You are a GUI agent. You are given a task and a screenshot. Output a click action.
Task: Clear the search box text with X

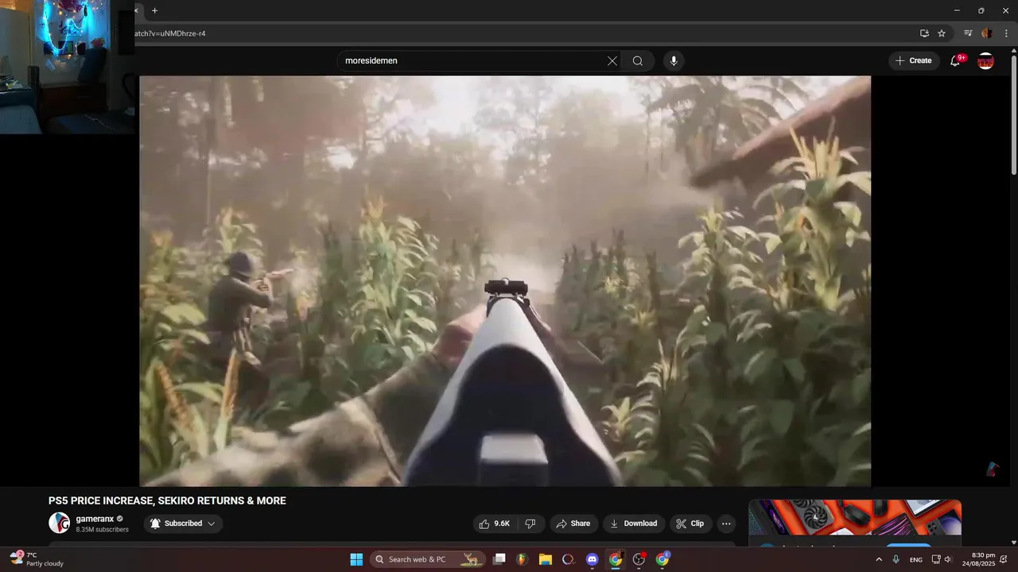tap(612, 61)
